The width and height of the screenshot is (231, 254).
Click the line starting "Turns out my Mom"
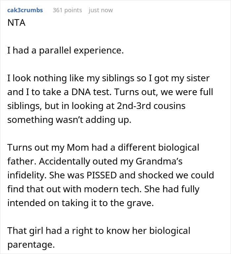tap(103, 148)
